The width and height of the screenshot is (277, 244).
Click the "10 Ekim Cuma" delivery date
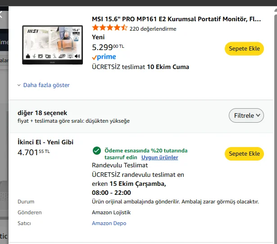tap(168, 67)
